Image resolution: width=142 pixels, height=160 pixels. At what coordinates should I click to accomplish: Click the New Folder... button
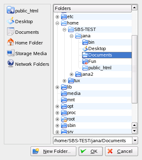click(x=53, y=151)
